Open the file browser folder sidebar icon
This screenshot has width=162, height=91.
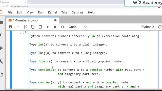pyautogui.click(x=1, y=22)
